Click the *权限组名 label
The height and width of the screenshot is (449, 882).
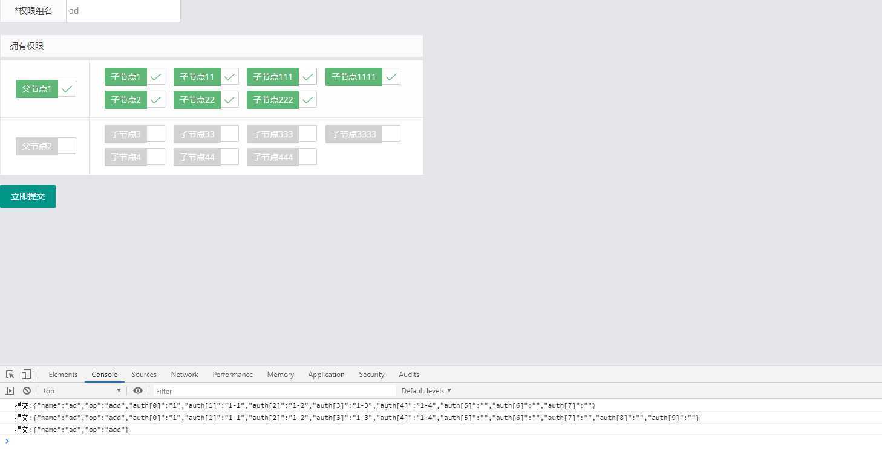coord(33,11)
